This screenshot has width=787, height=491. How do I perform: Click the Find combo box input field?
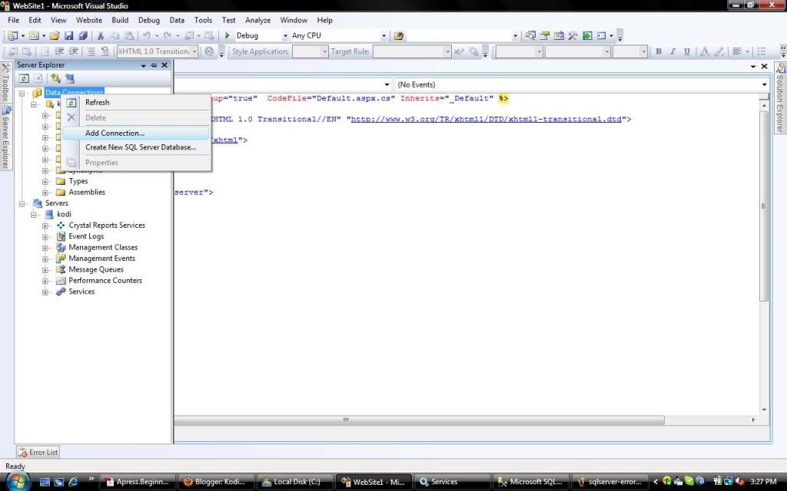459,35
